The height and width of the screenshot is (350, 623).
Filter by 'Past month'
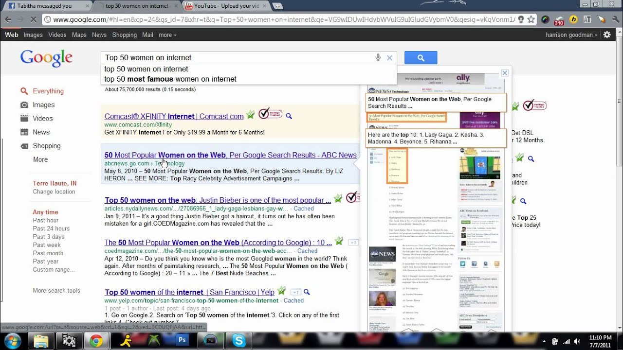[x=48, y=253]
